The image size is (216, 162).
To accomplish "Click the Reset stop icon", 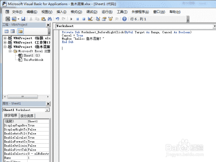I will 84,19.
